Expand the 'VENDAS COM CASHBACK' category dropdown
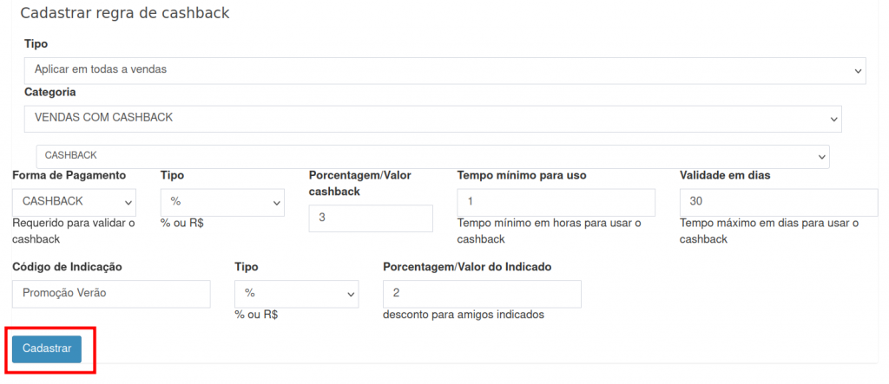The image size is (889, 384). [432, 118]
